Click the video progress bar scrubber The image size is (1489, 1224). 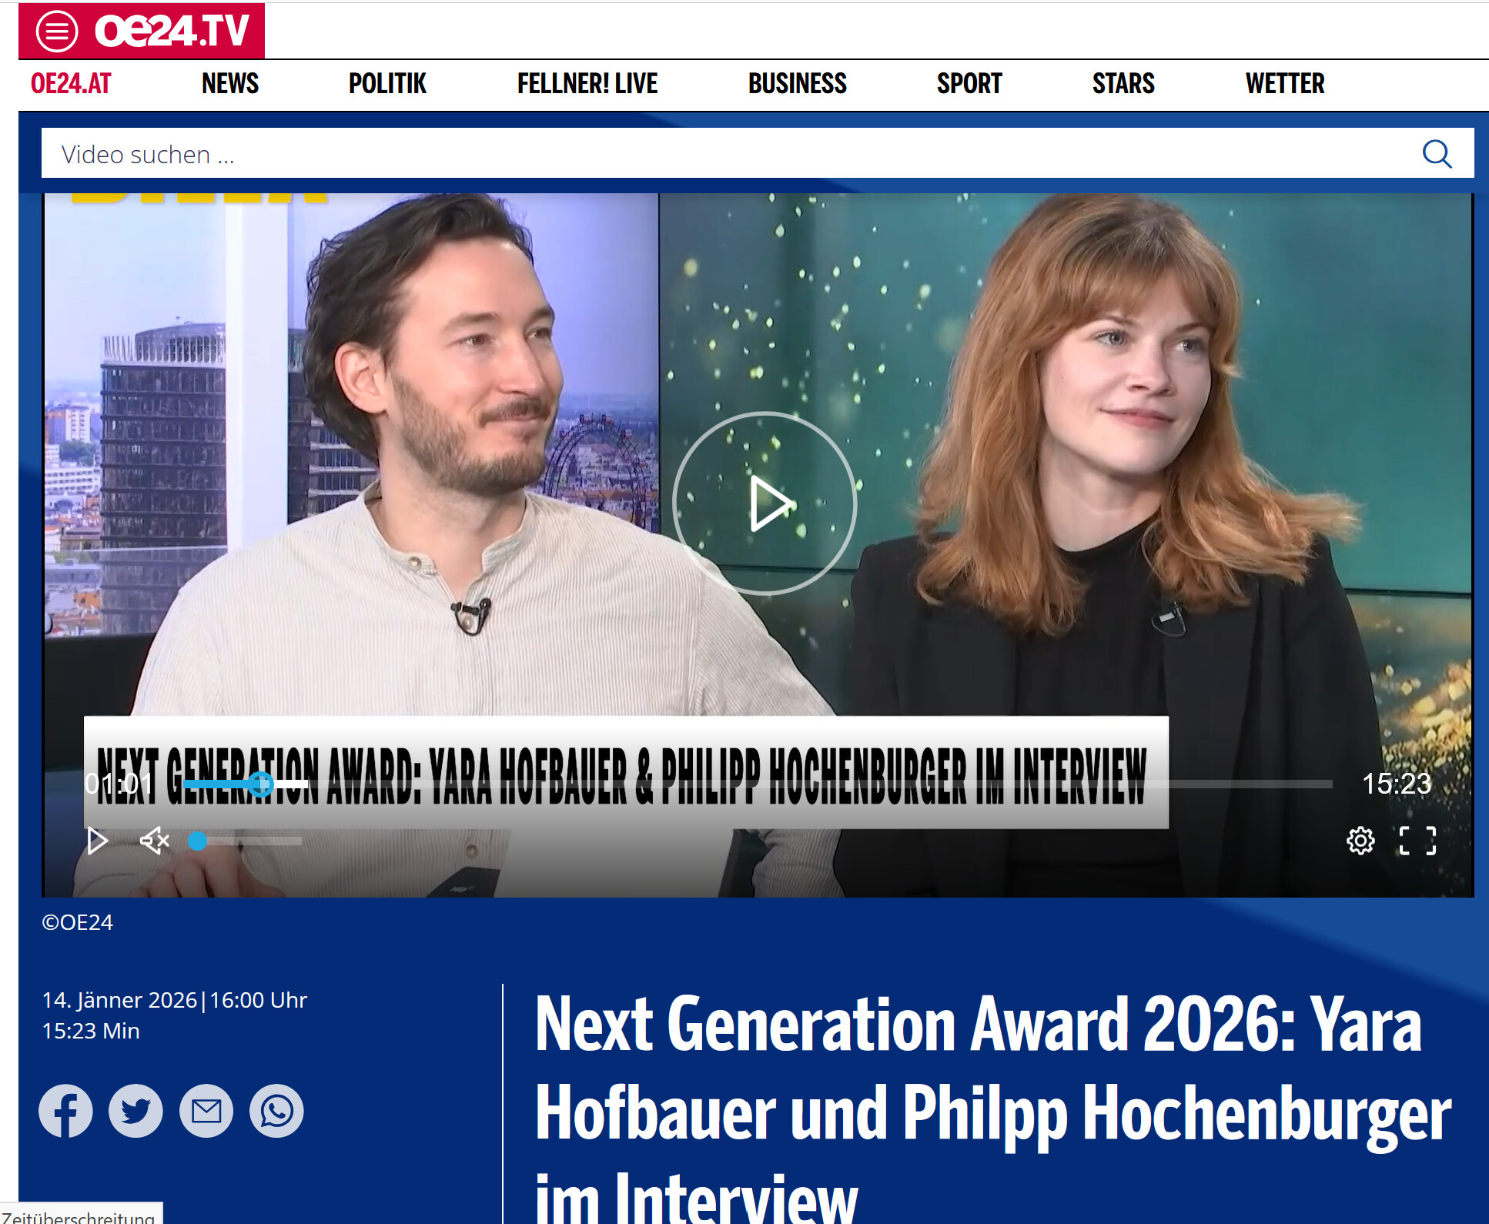click(261, 784)
